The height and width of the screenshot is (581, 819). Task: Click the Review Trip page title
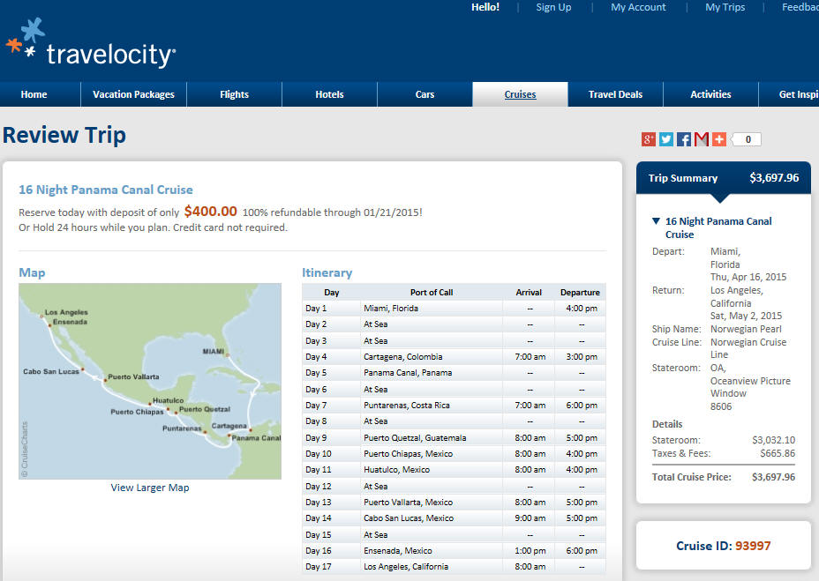[x=64, y=135]
